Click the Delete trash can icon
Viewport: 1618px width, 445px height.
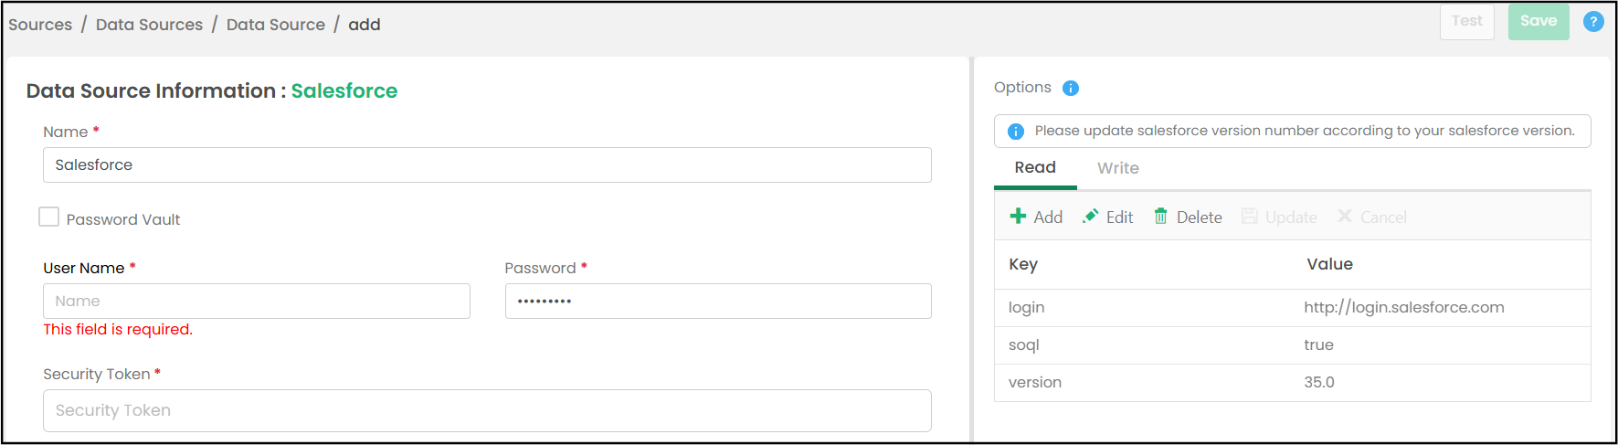coord(1160,217)
